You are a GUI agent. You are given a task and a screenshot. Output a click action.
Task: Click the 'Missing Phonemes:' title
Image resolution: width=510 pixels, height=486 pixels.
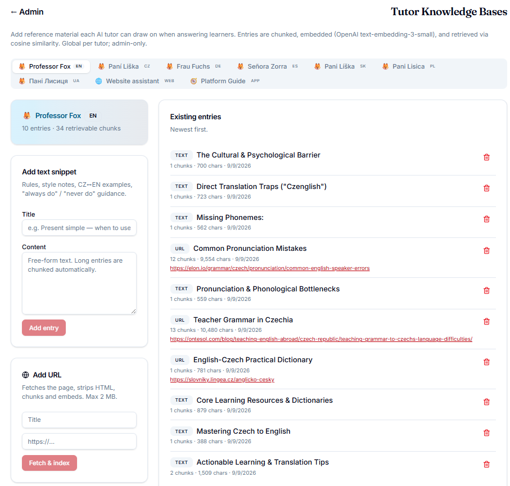click(230, 217)
